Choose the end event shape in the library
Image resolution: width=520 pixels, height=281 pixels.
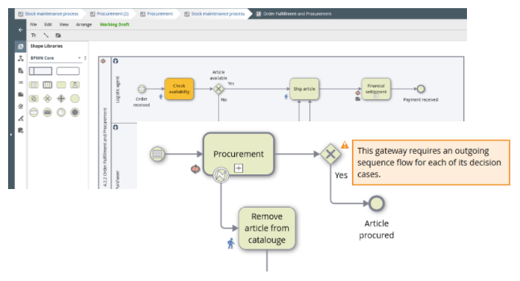click(x=75, y=113)
